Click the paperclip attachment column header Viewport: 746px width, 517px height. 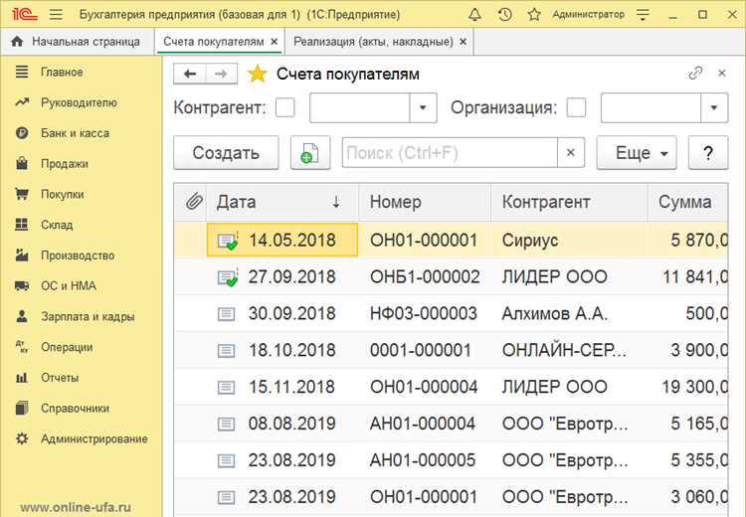[194, 202]
